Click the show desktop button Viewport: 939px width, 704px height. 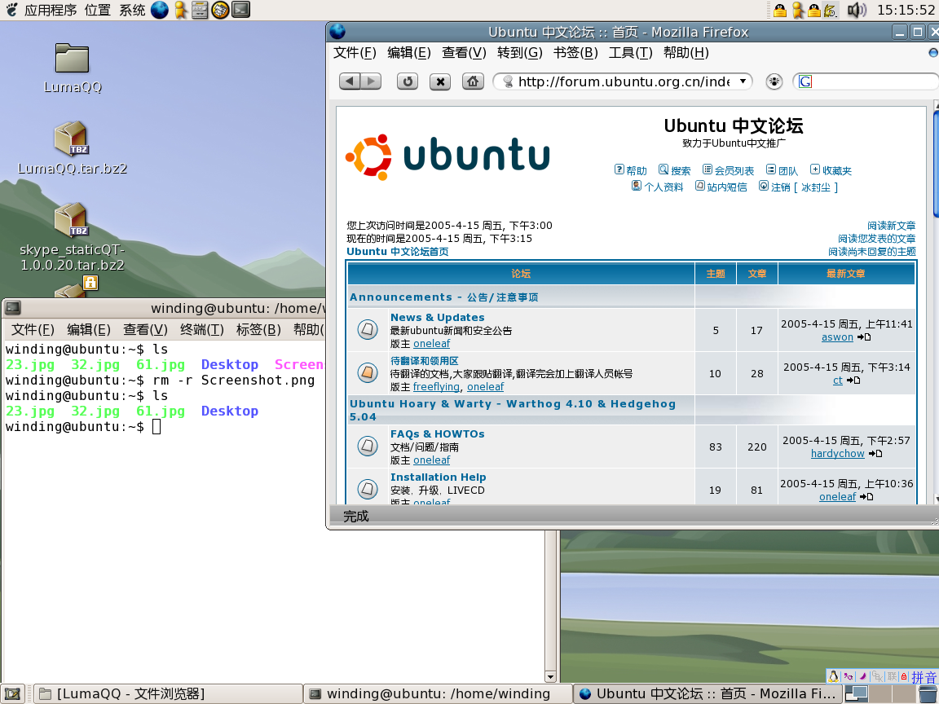(12, 694)
